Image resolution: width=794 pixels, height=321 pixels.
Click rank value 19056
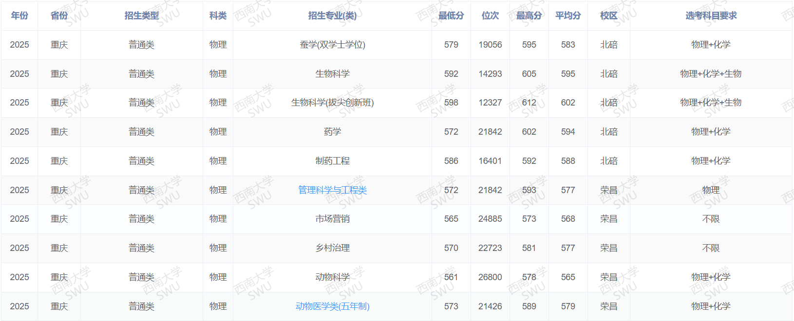point(490,45)
